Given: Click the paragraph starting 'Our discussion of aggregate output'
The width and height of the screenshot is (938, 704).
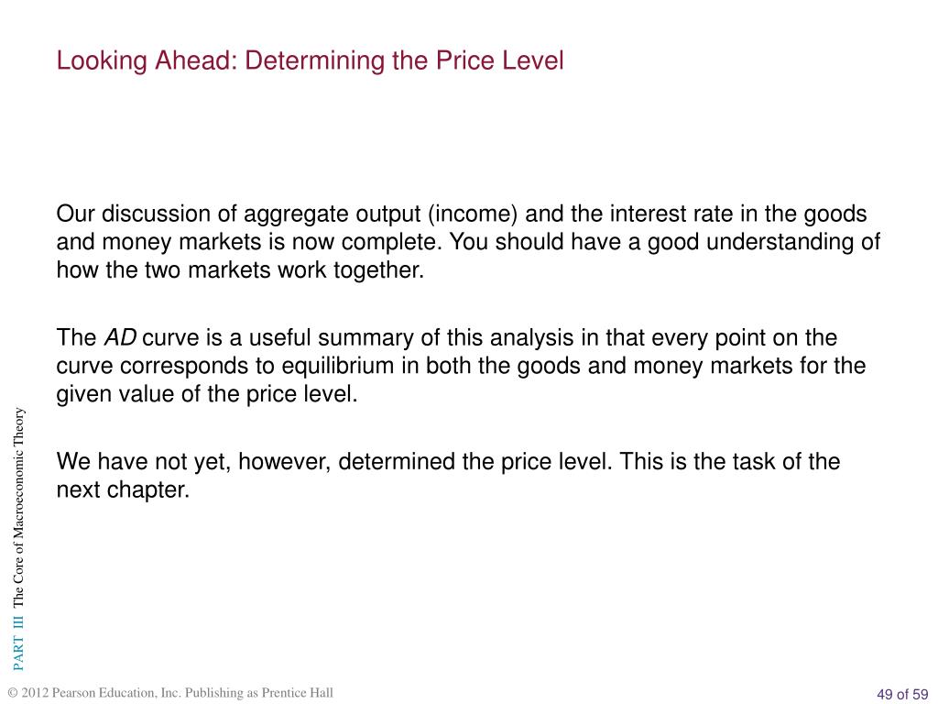Looking at the screenshot, I should click(x=468, y=242).
